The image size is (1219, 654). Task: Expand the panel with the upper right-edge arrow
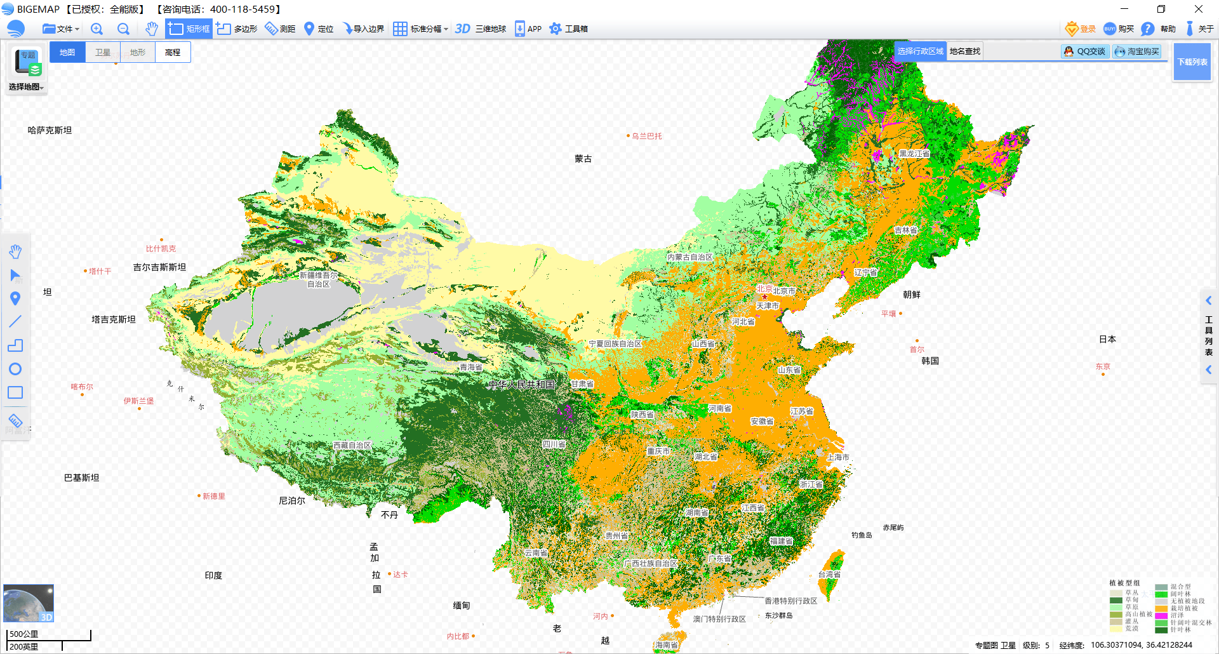pos(1209,300)
